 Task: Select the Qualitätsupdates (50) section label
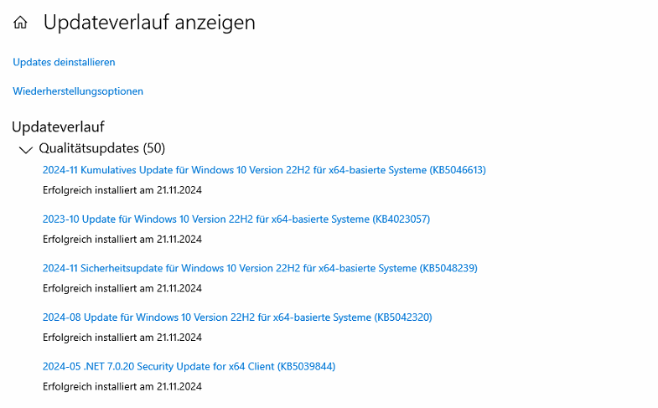tap(102, 148)
